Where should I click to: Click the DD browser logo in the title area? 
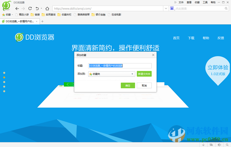[6, 6]
